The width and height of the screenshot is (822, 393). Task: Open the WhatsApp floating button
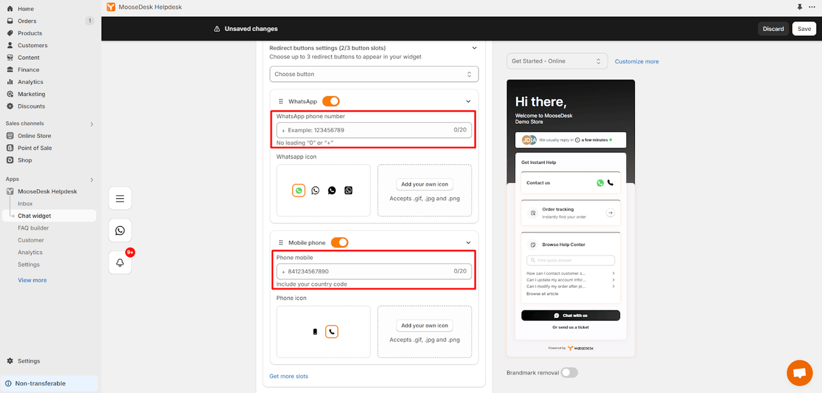(120, 231)
